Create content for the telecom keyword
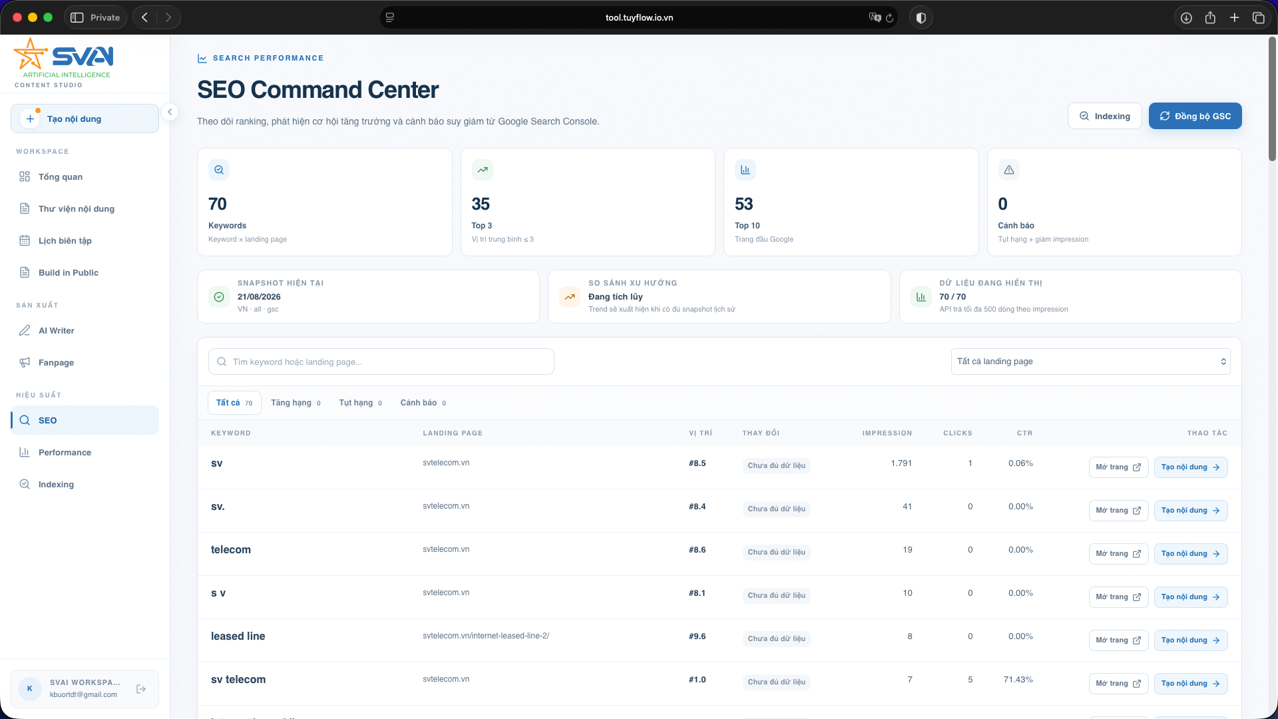Image resolution: width=1278 pixels, height=719 pixels. point(1191,554)
